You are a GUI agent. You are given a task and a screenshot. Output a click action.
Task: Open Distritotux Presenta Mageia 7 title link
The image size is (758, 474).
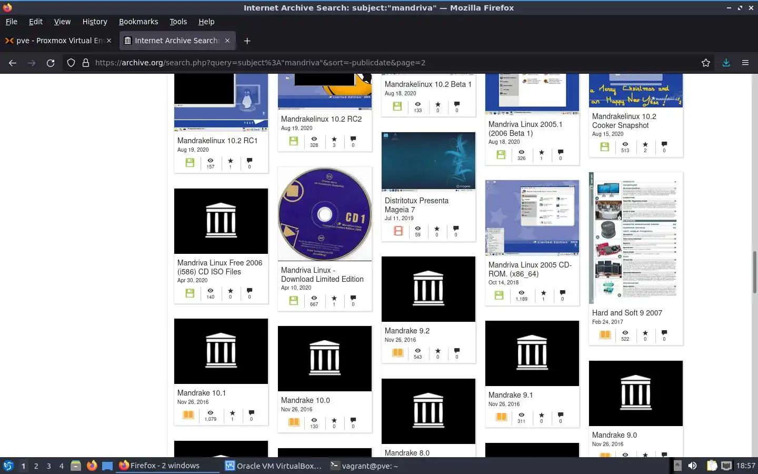pyautogui.click(x=416, y=205)
